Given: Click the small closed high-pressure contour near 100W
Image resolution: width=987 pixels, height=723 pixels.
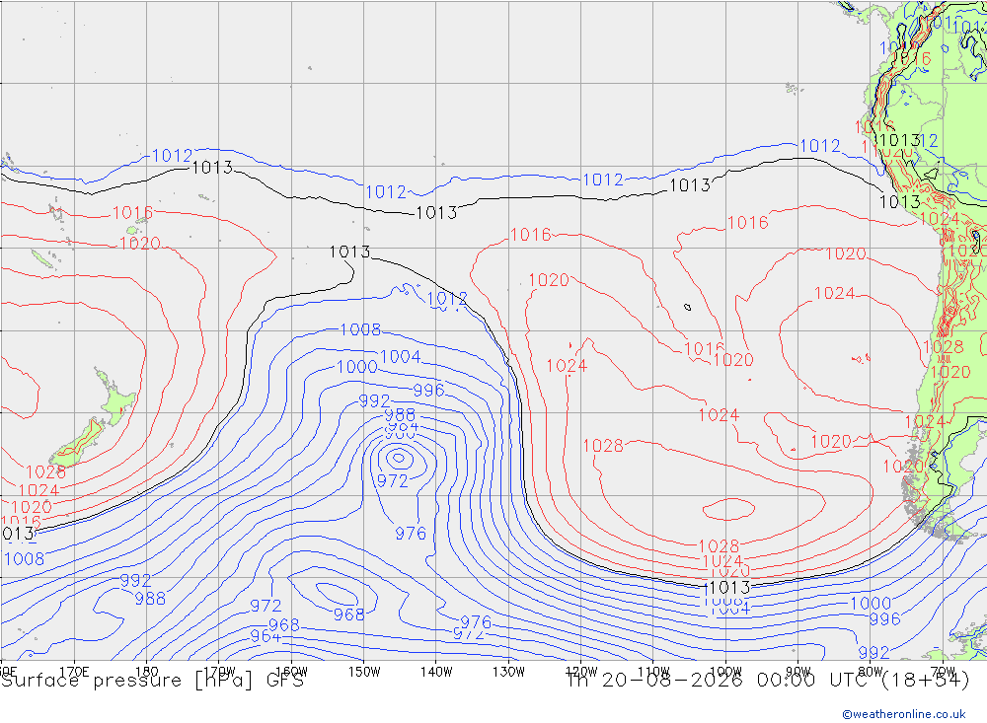Looking at the screenshot, I should (x=728, y=508).
